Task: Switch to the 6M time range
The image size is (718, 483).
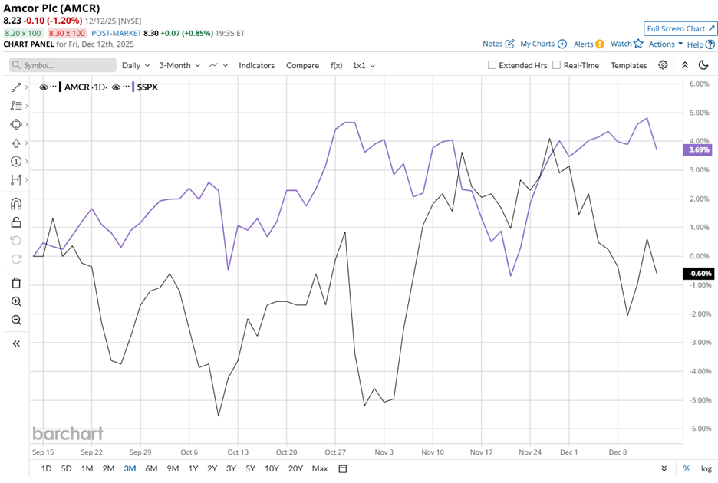Action: coord(151,468)
